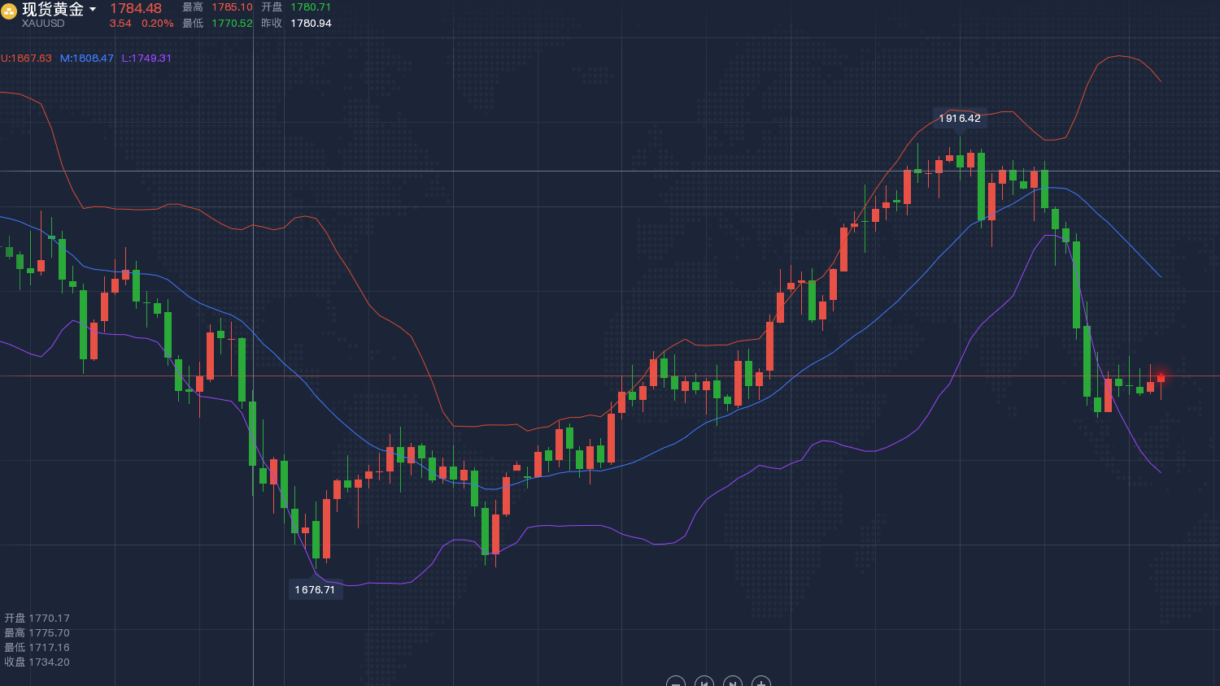Viewport: 1220px width, 686px height.
Task: Click the gold bars symbol icon
Action: (9, 11)
